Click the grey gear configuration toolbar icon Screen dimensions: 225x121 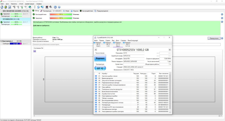(50, 7)
